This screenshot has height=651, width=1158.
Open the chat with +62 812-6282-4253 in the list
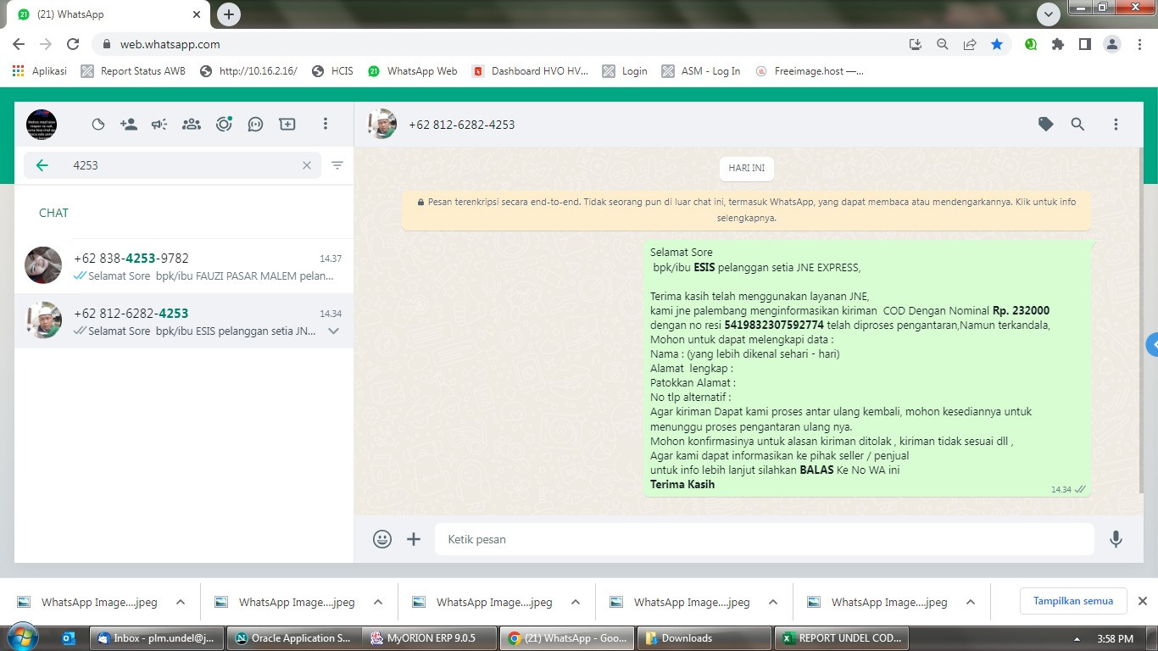tap(184, 321)
